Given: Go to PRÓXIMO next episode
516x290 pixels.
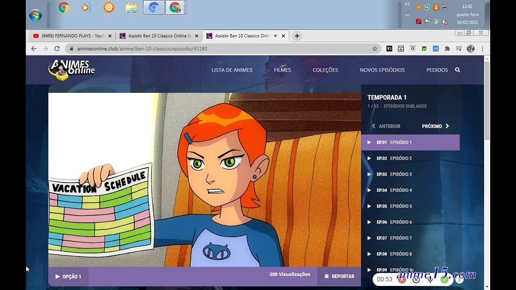Looking at the screenshot, I should (x=436, y=126).
